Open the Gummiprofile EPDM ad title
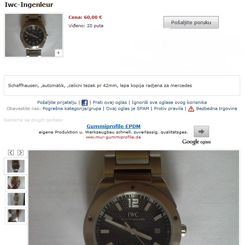244x245 pixels. coord(113,126)
